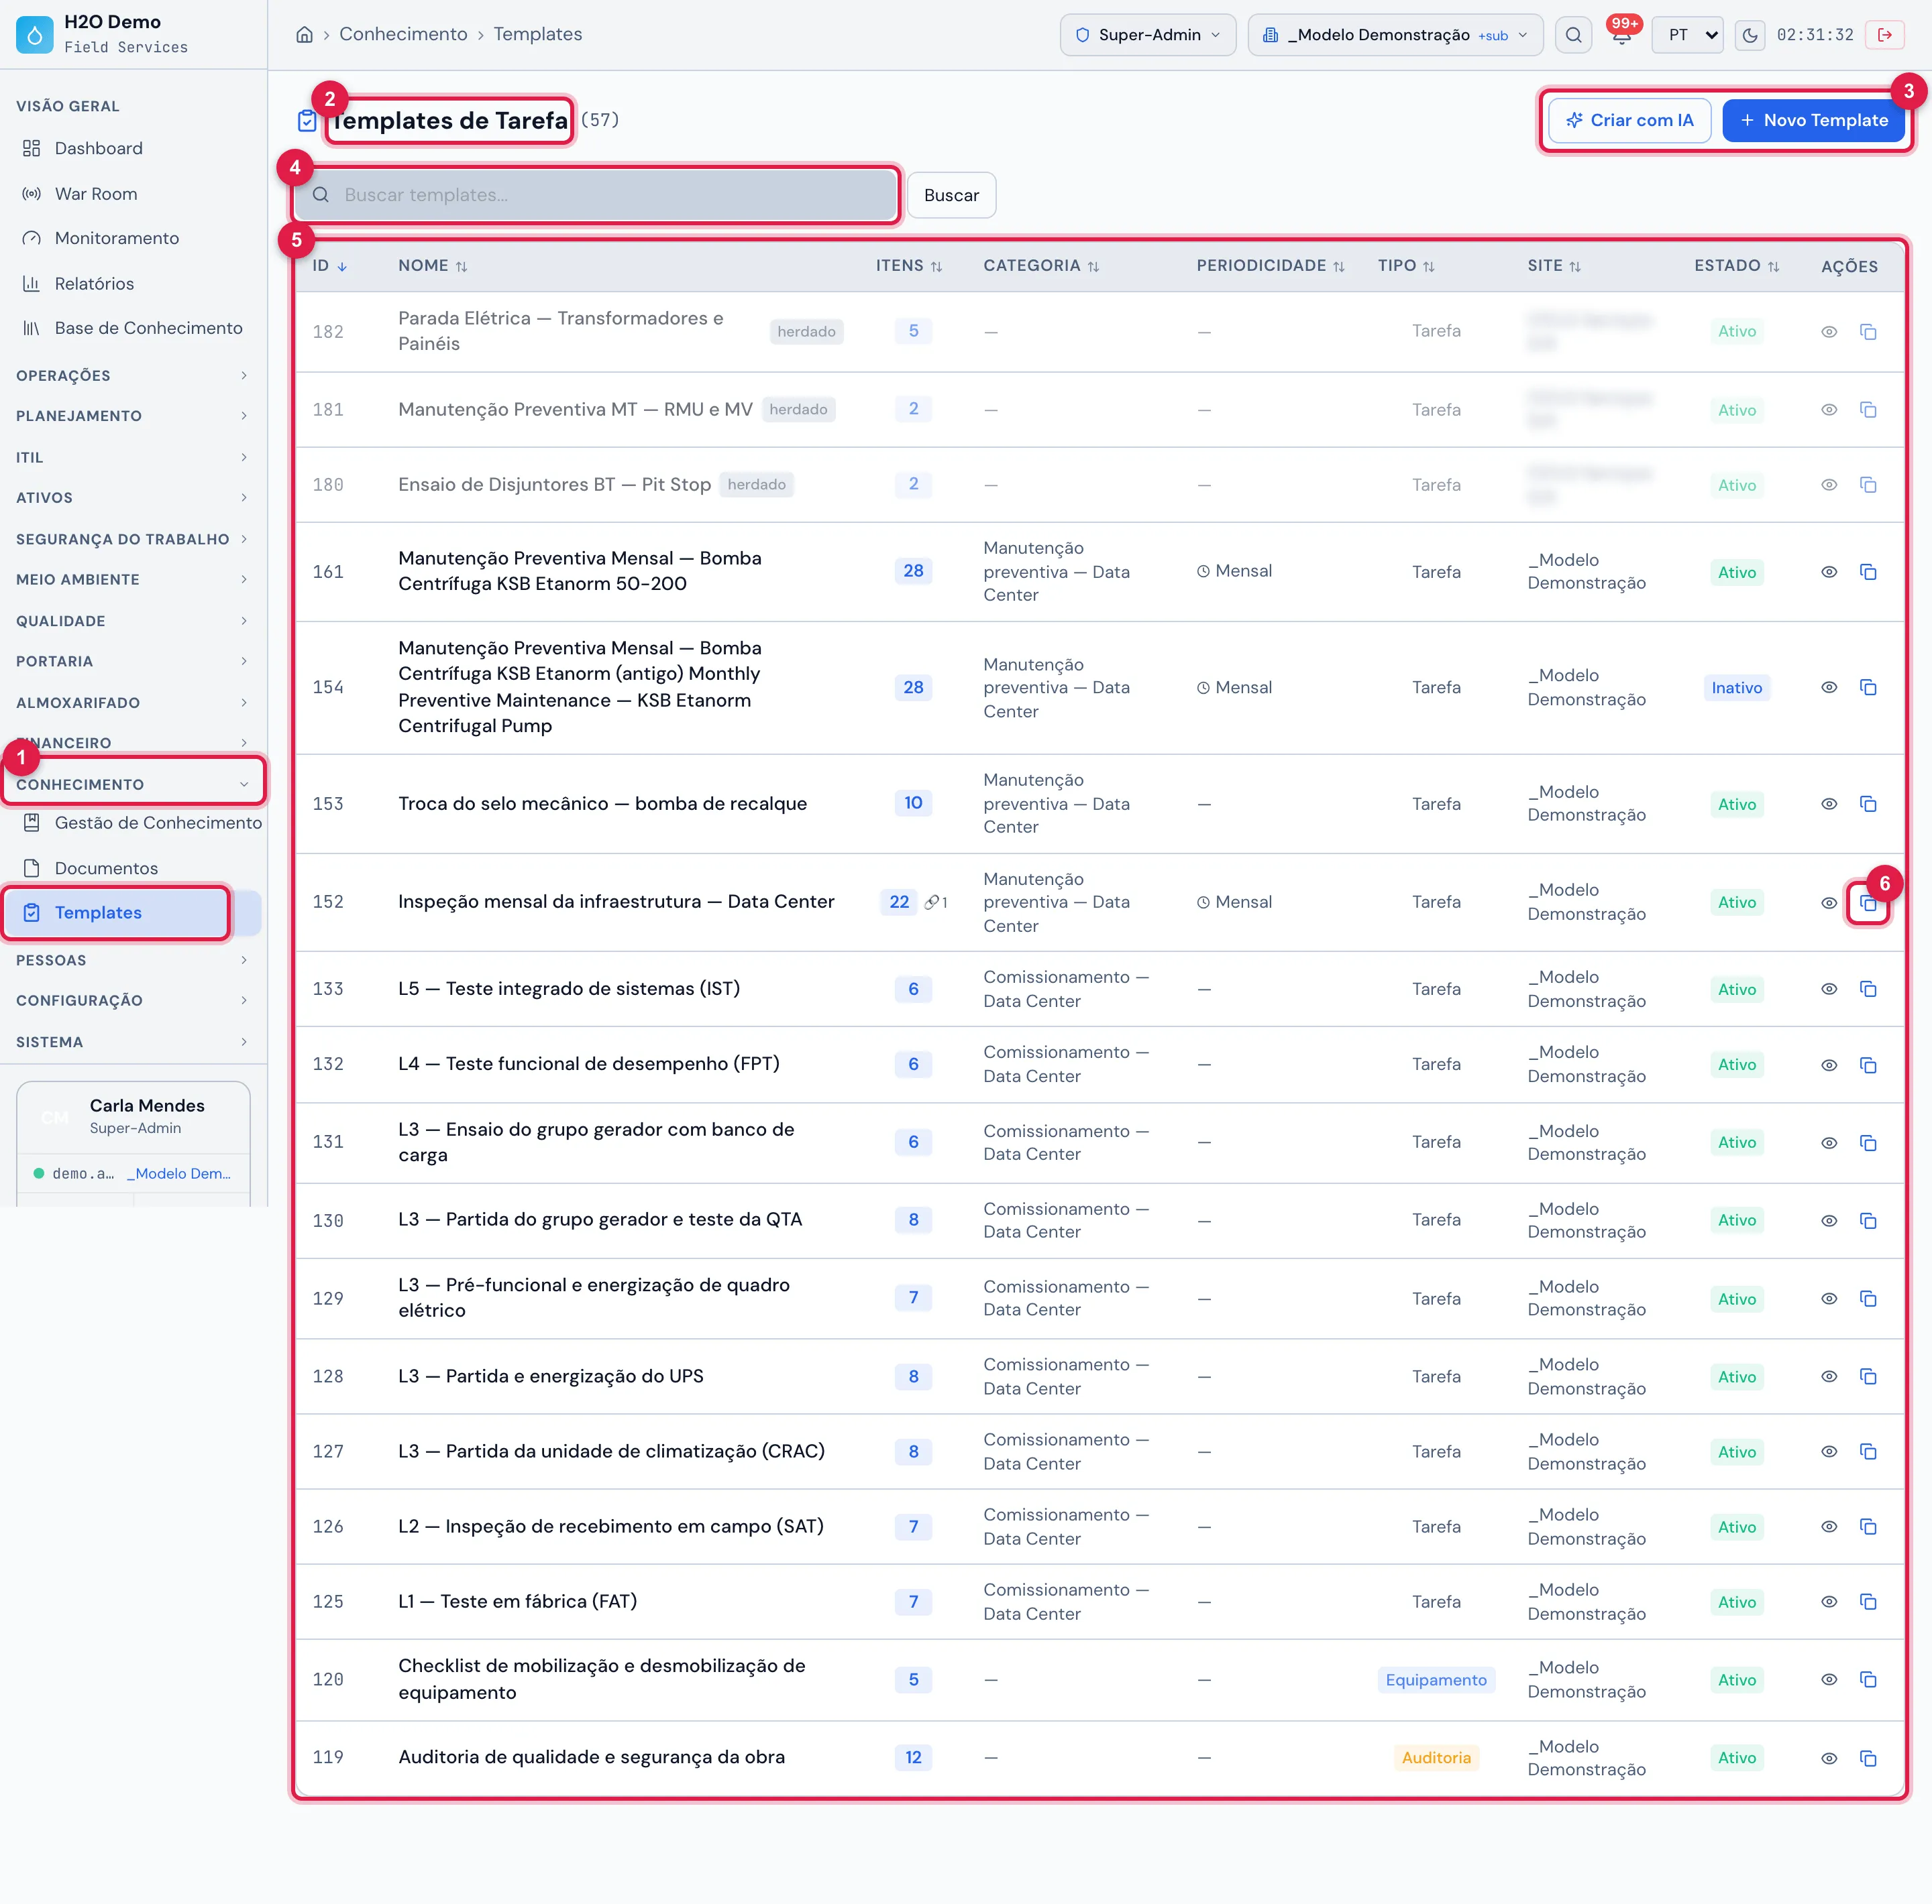
Task: Click the Criar com IA button
Action: click(x=1629, y=120)
